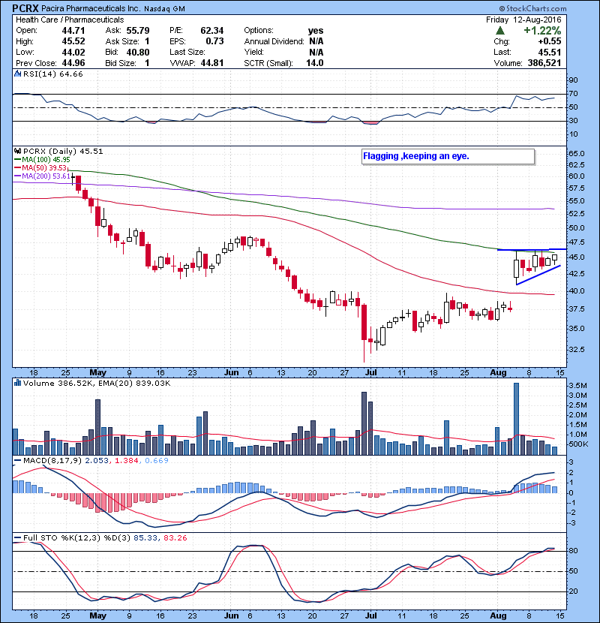
Task: Click the blue horizontal resistance line near 46
Action: [532, 249]
